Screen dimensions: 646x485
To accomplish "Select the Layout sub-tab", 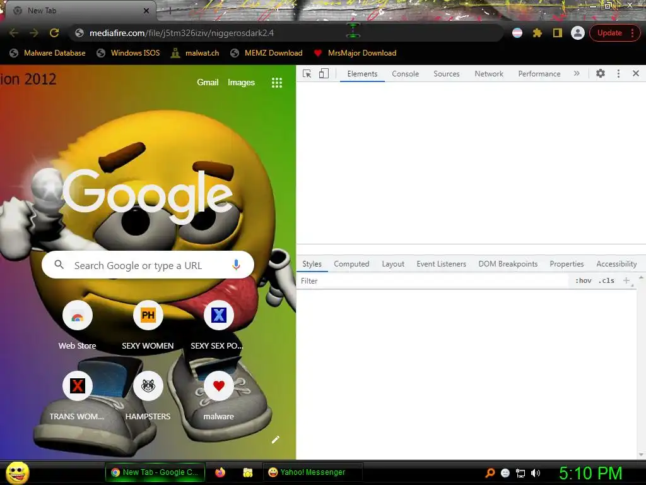I will (x=393, y=263).
